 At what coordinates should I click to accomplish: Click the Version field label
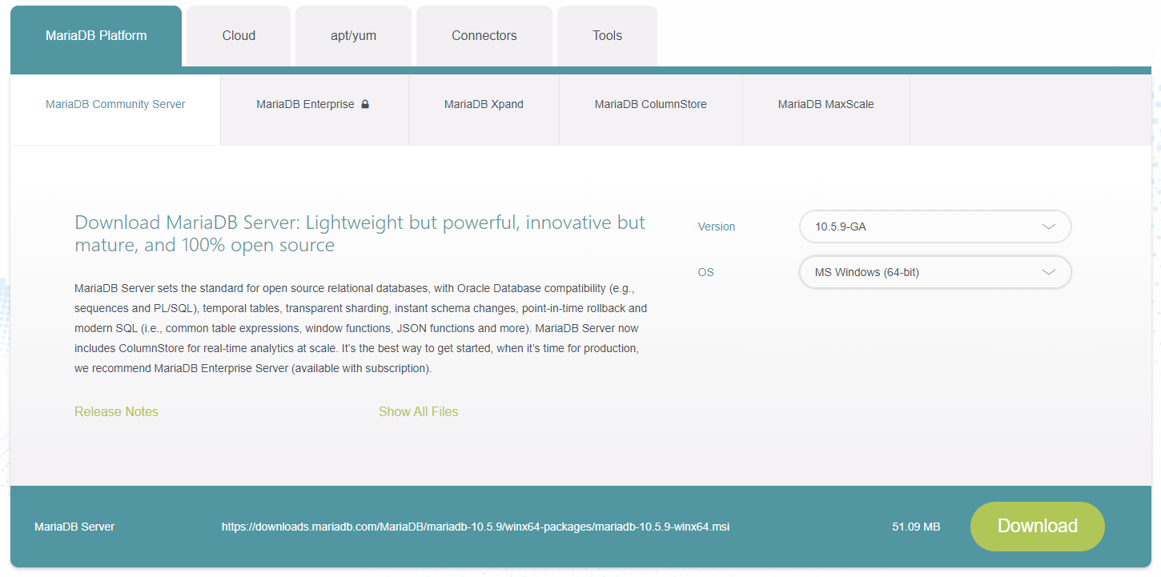pyautogui.click(x=717, y=226)
